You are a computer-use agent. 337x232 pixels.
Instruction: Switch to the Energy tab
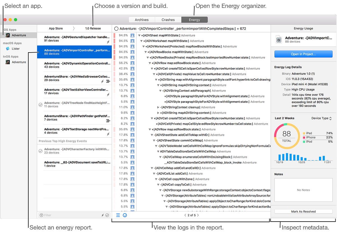pos(195,20)
